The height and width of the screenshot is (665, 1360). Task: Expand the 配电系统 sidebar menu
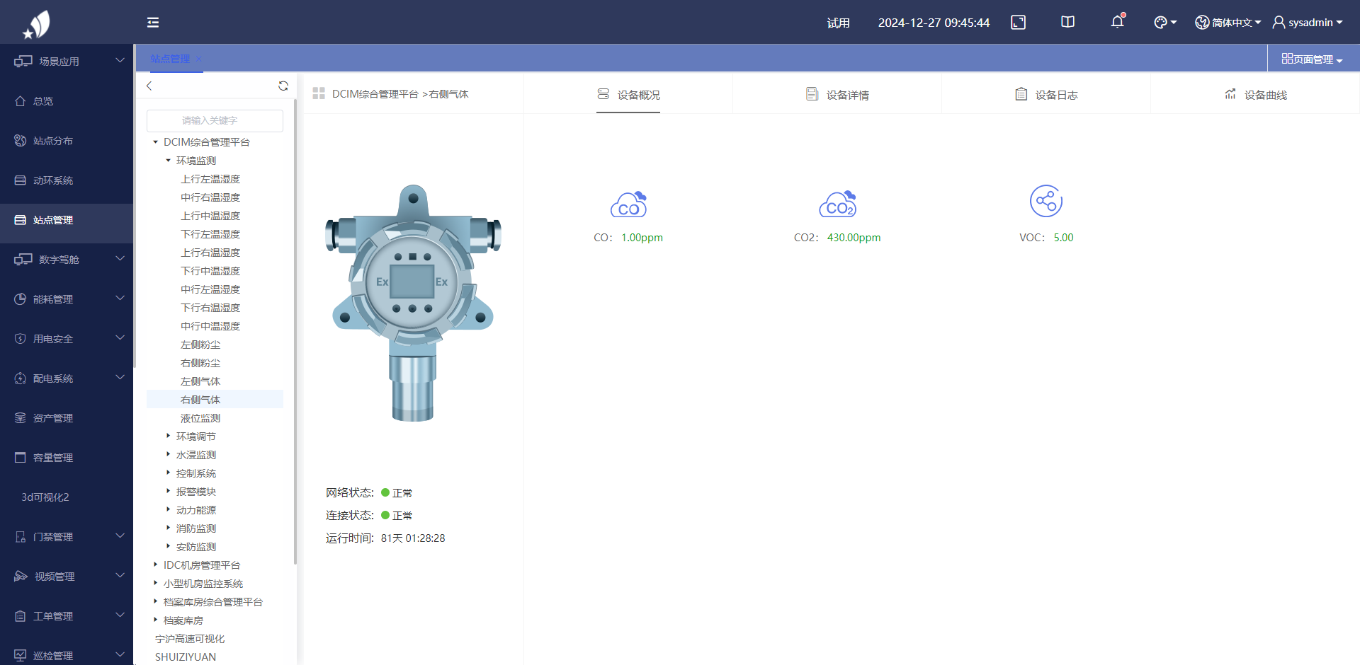click(67, 378)
